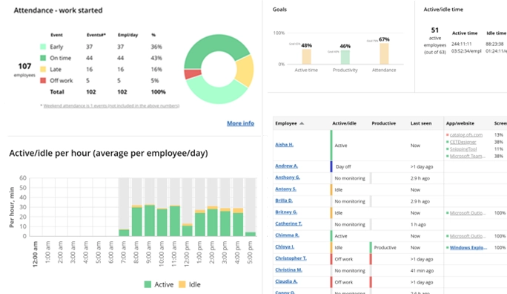Click the '244:11:11' active time value
This screenshot has height=294, width=507.
click(x=461, y=44)
